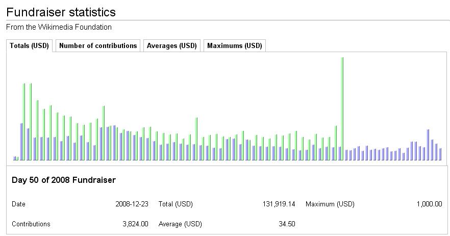
Task: Click the maximum value 1,000.00
Action: pos(429,204)
